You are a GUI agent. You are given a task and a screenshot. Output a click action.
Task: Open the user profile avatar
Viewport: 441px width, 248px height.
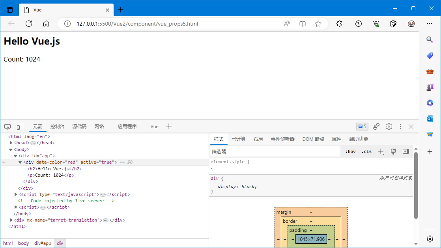(411, 24)
